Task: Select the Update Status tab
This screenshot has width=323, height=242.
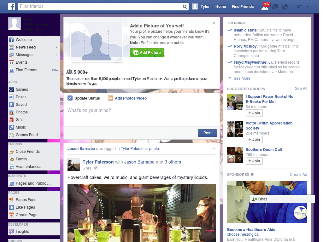Action: pyautogui.click(x=84, y=98)
